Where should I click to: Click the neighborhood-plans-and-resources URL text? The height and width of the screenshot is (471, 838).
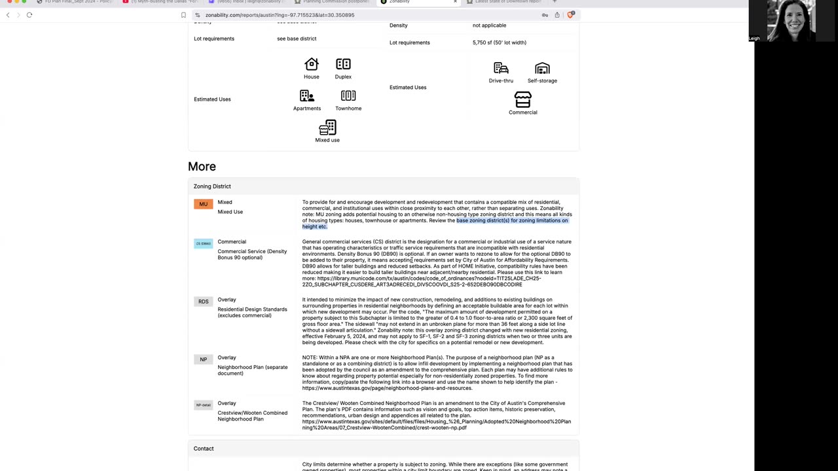[387, 389]
